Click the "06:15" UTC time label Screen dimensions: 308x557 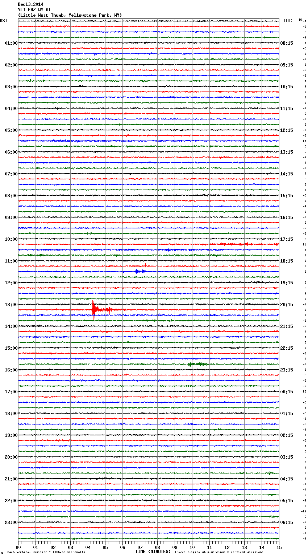pyautogui.click(x=287, y=523)
